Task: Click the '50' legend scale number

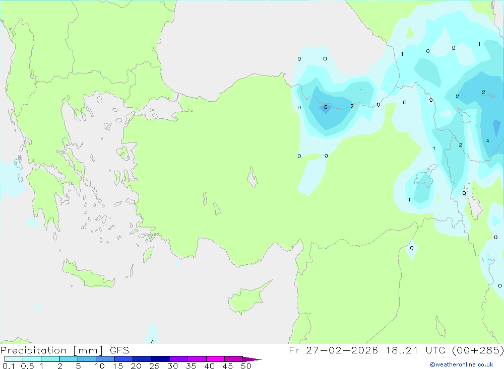Action: (246, 366)
